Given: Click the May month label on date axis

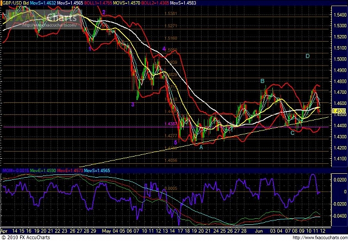Looking at the screenshot, I should [x=106, y=231].
